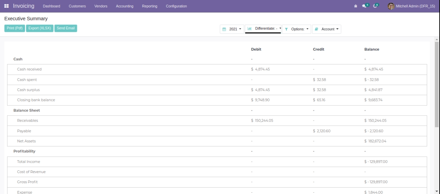Select the Receivables report line
The height and width of the screenshot is (194, 440).
tap(27, 121)
